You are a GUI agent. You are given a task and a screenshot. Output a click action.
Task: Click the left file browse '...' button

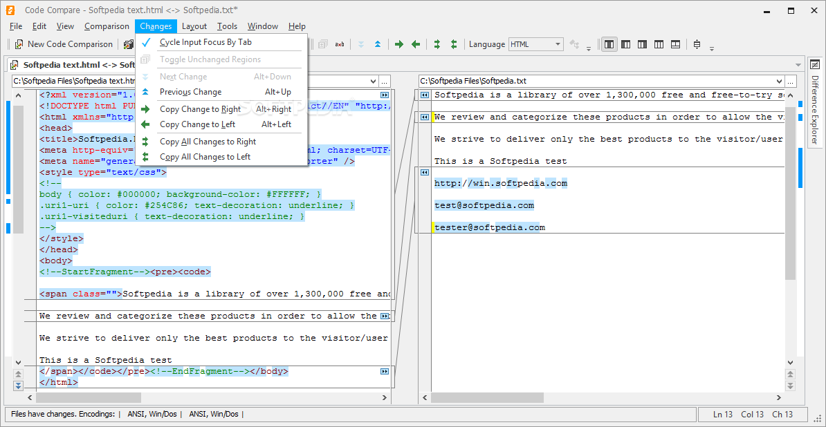[x=385, y=81]
